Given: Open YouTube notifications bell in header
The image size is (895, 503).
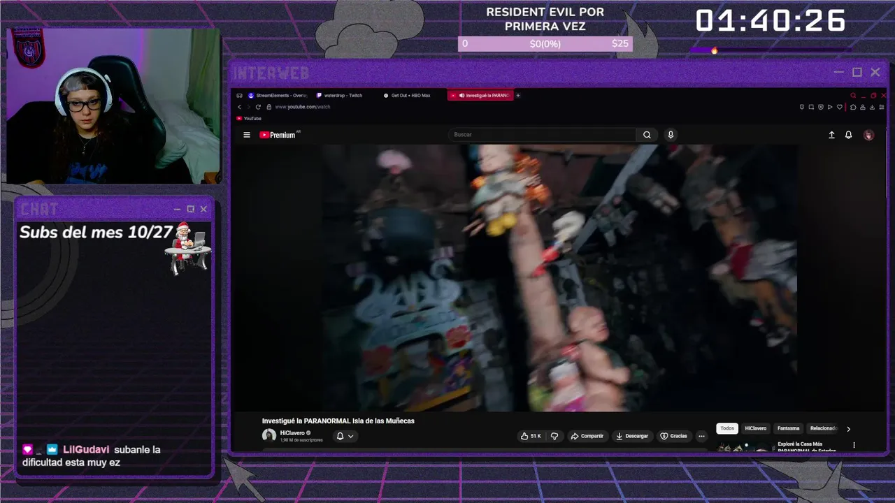Looking at the screenshot, I should [848, 135].
